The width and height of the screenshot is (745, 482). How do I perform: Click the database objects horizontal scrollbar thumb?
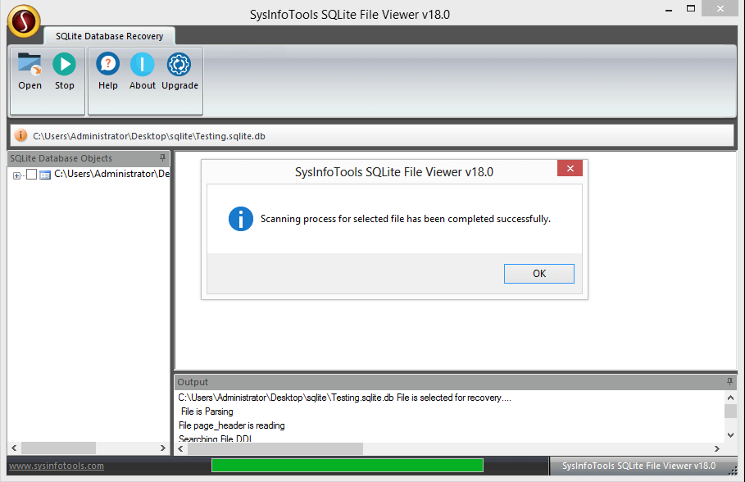(x=58, y=448)
